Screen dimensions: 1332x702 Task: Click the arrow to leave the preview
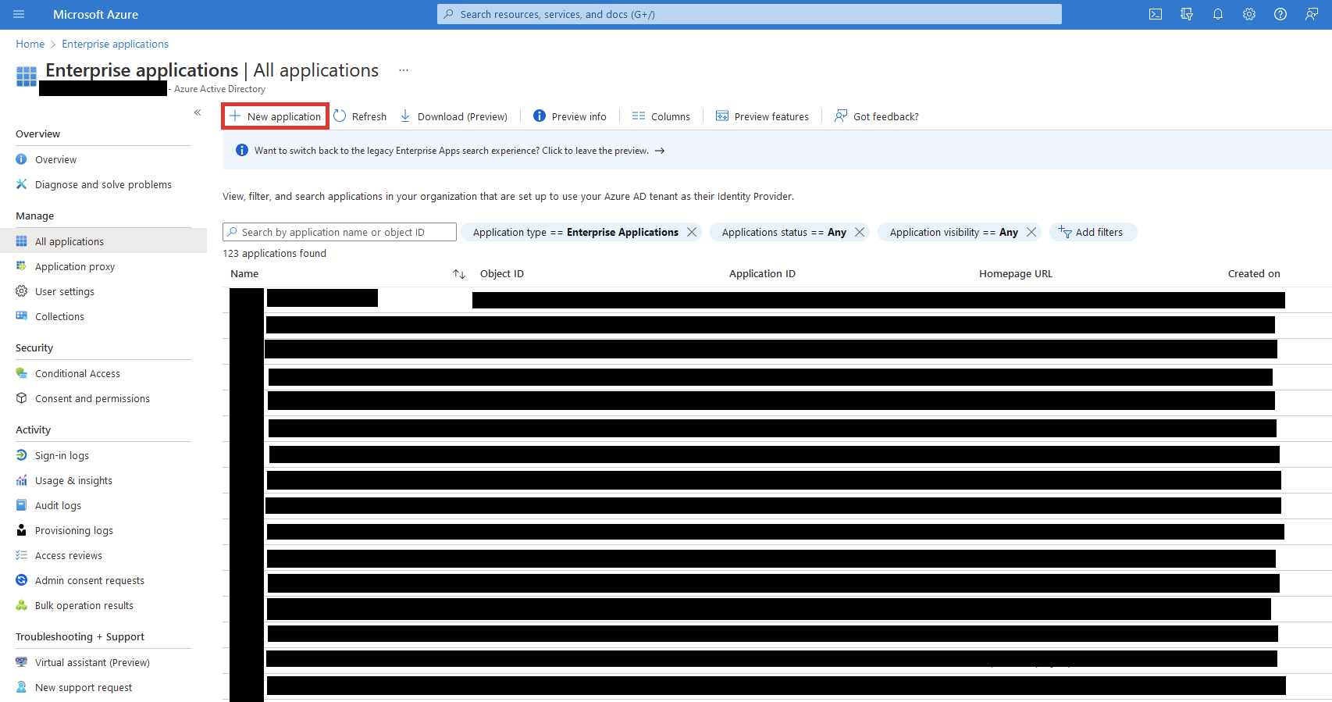tap(660, 151)
